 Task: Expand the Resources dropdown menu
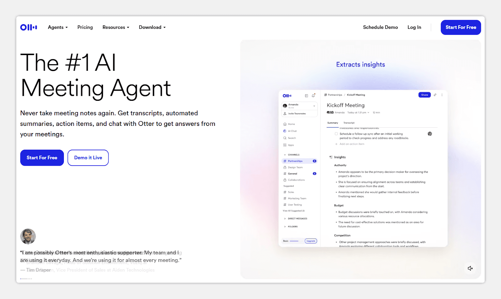pyautogui.click(x=116, y=27)
